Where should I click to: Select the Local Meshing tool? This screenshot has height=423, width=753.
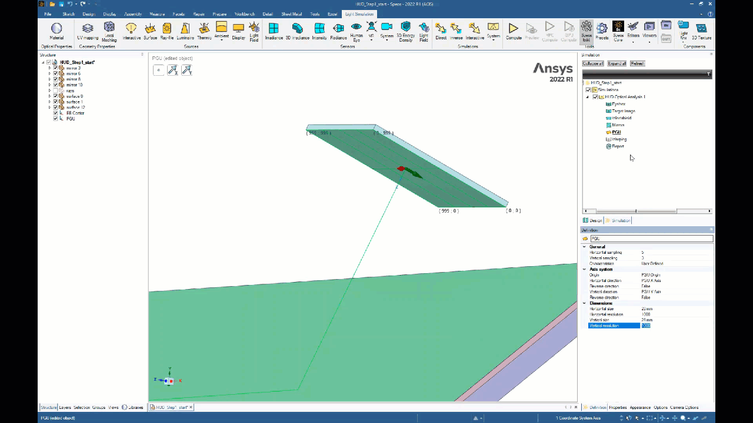(x=109, y=32)
